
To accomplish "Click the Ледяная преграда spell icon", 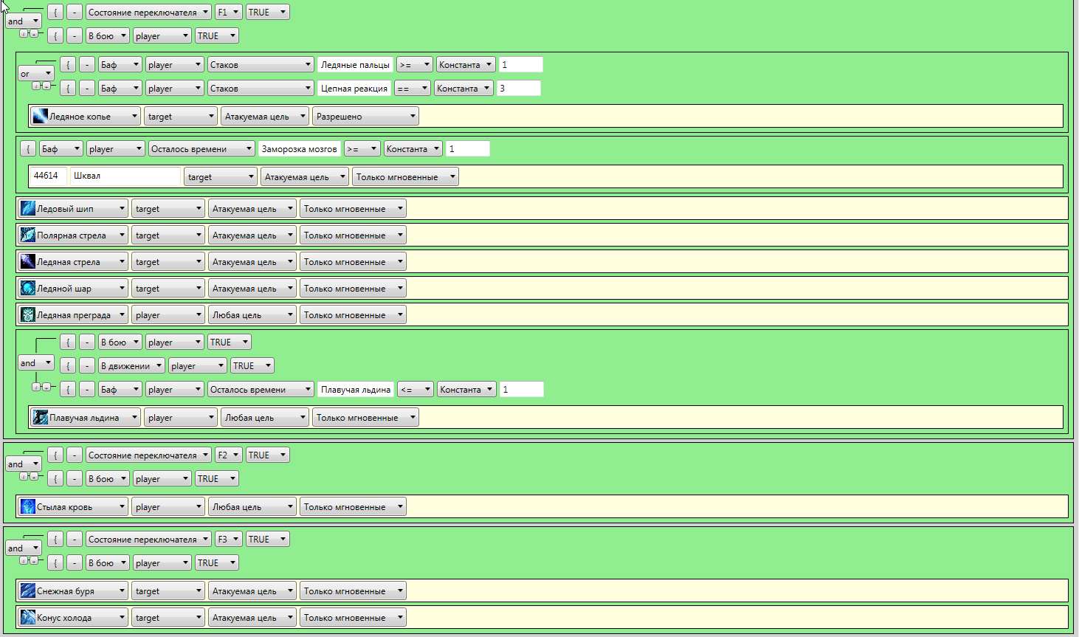I will click(28, 315).
